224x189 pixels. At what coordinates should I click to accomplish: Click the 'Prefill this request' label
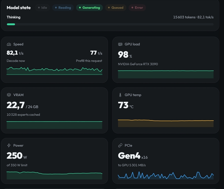(x=89, y=61)
